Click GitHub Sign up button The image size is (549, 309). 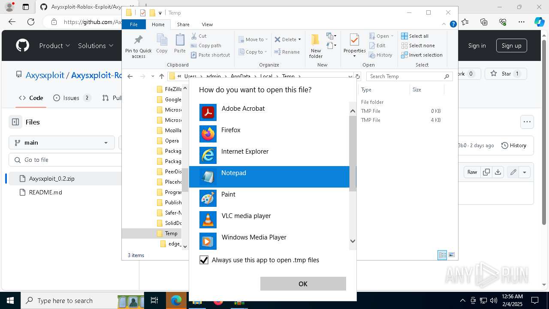point(511,45)
